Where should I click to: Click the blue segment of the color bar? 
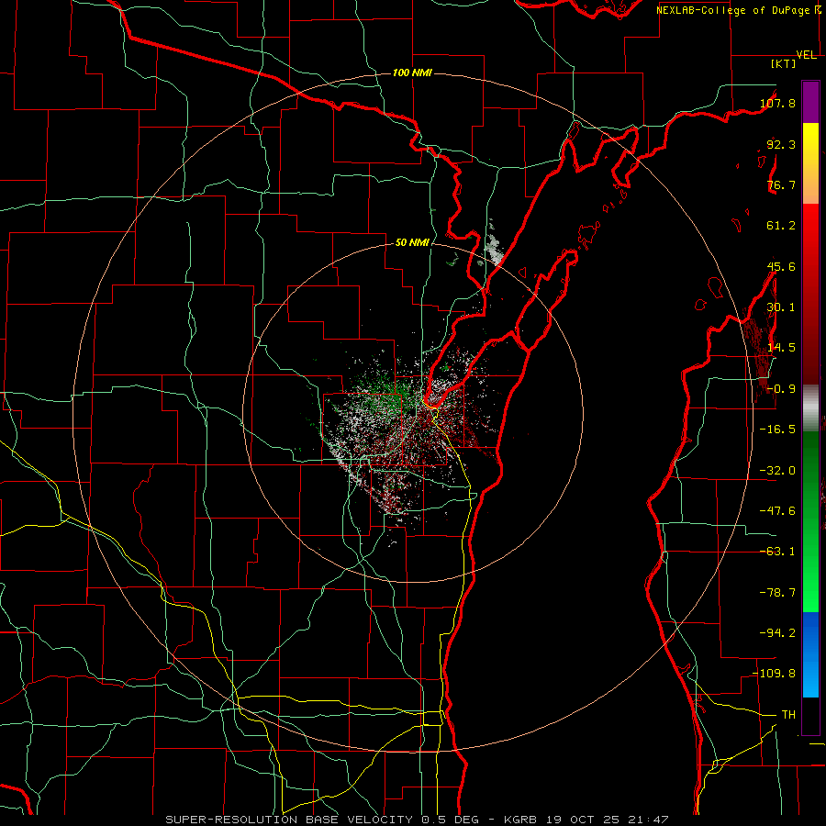click(x=810, y=654)
